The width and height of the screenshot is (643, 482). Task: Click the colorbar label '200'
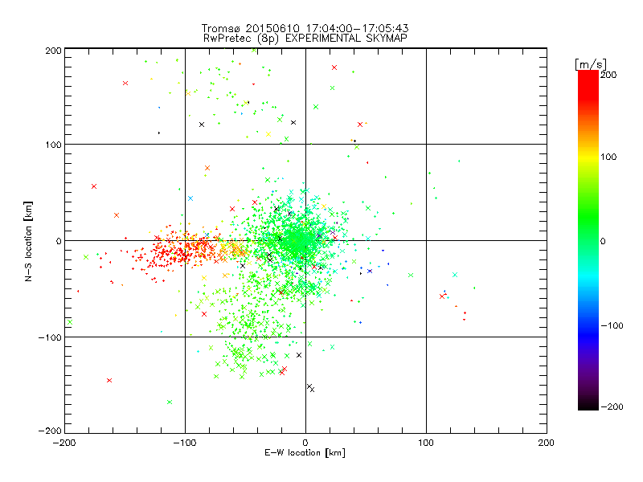click(x=608, y=75)
